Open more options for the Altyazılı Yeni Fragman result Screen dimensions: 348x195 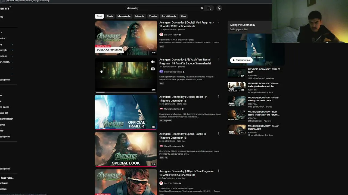pos(219,171)
